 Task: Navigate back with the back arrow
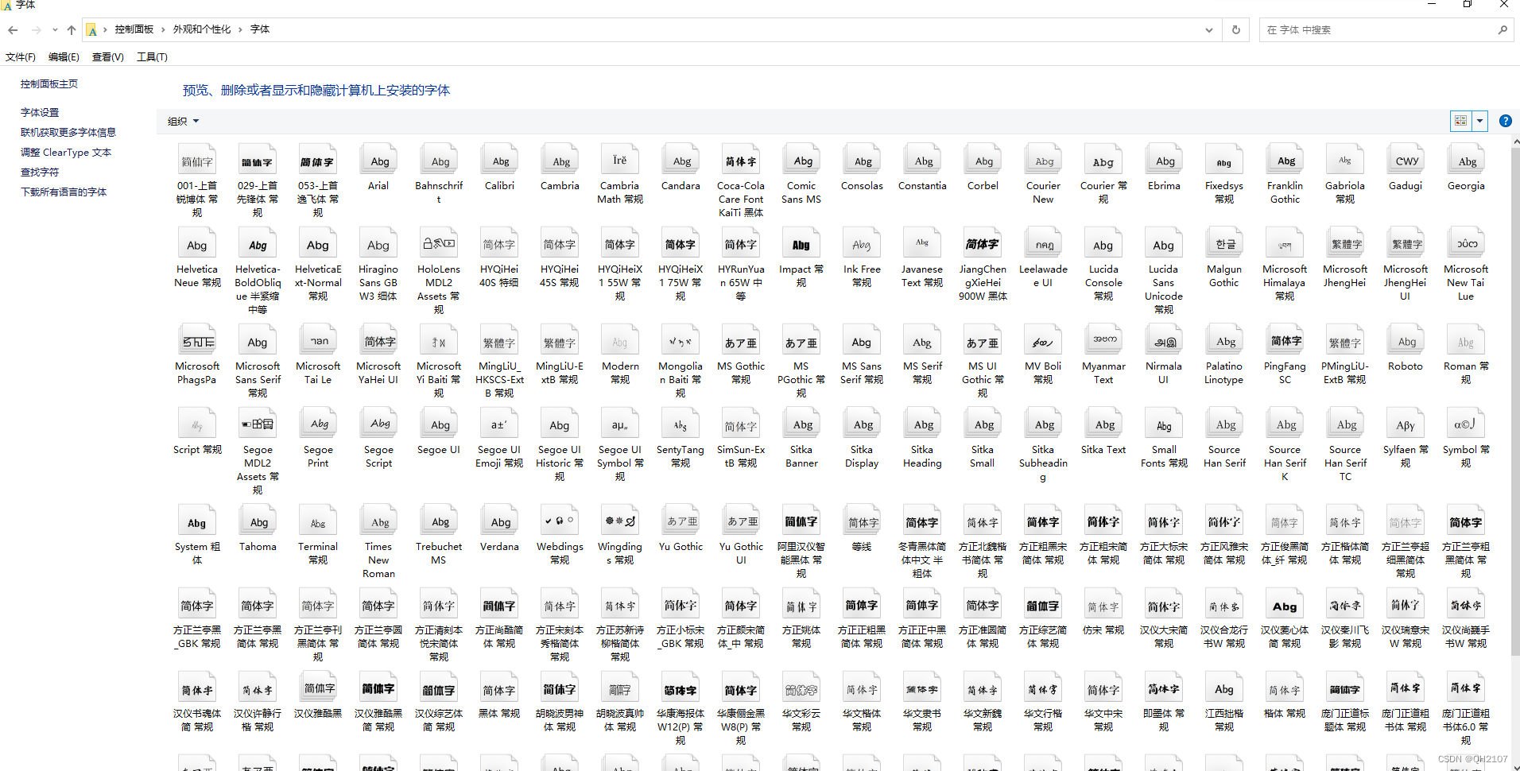[13, 30]
